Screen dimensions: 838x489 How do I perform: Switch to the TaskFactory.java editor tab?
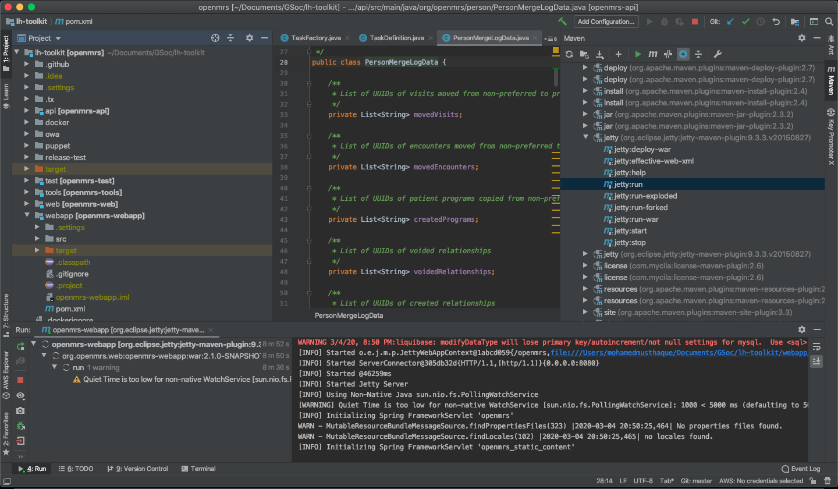[316, 38]
